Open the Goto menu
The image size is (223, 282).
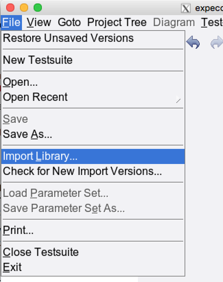click(x=69, y=22)
